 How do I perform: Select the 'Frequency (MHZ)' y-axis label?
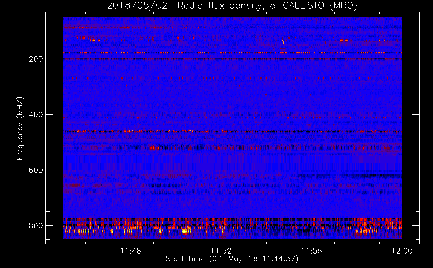coord(20,128)
